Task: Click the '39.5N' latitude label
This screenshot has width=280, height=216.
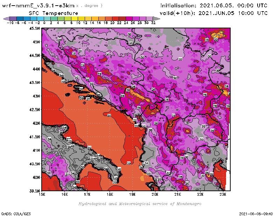Action: 34,191
